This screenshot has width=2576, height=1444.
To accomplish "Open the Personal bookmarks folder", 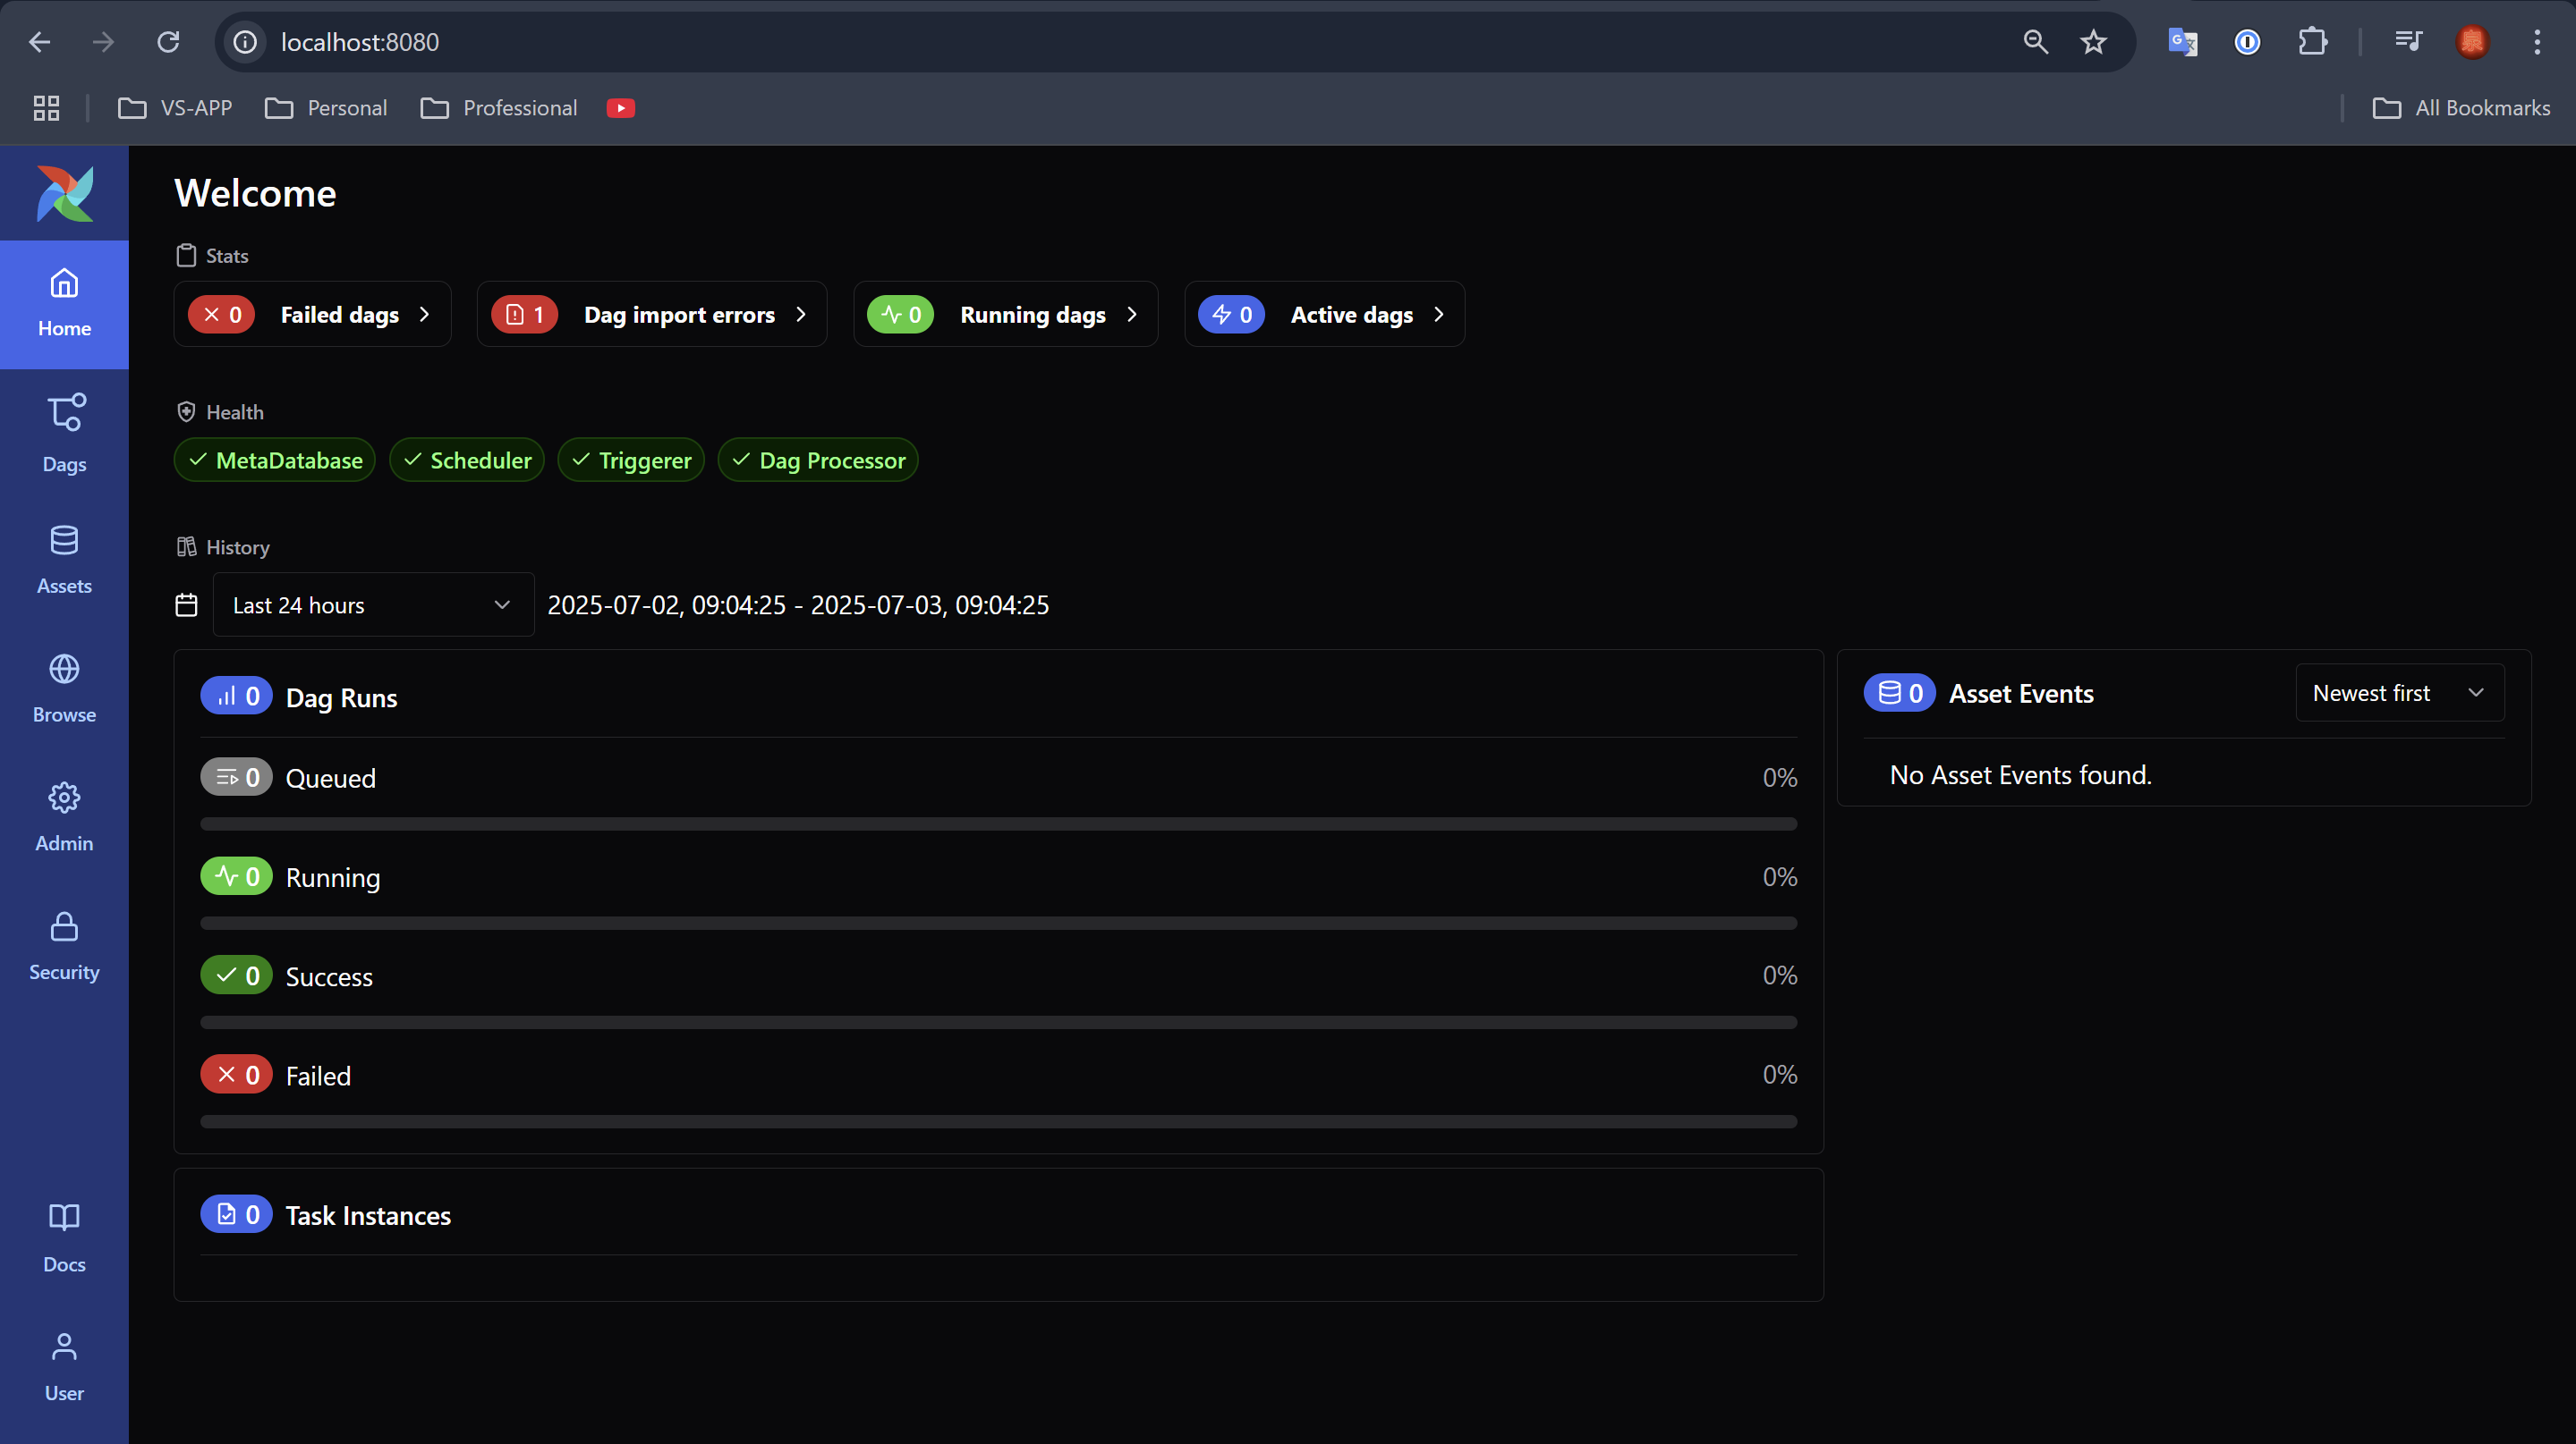I will 326,108.
